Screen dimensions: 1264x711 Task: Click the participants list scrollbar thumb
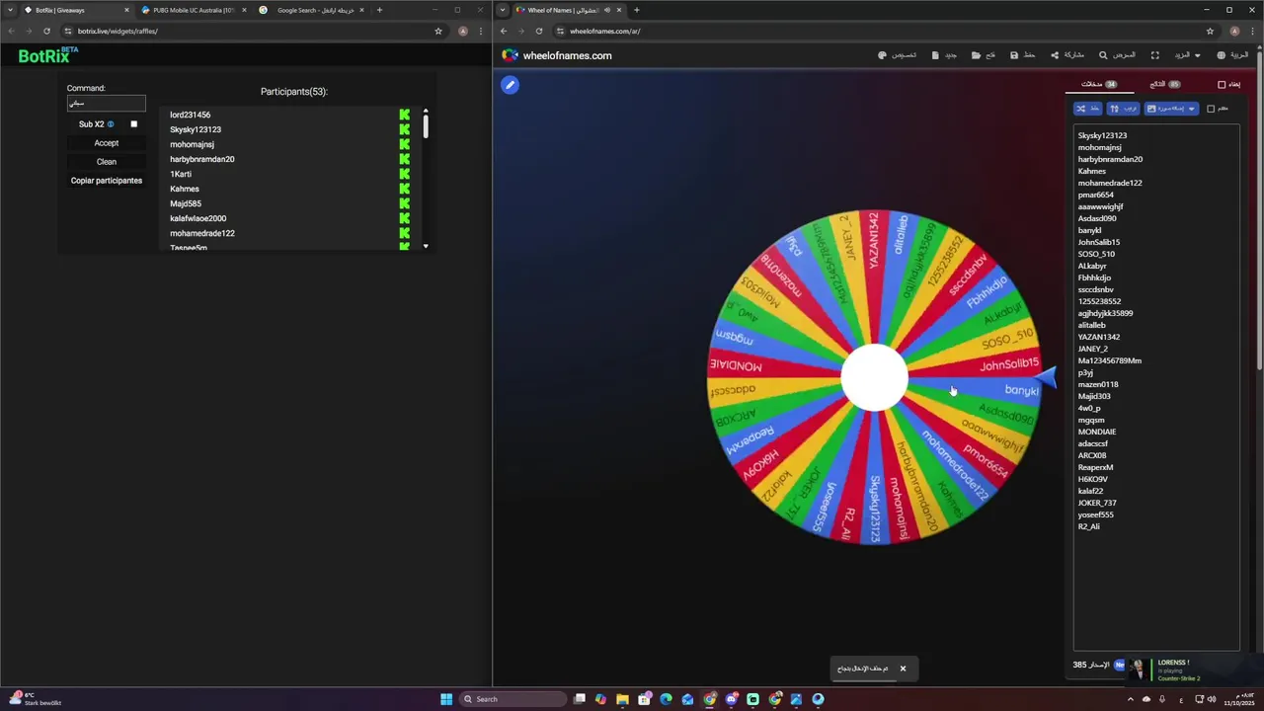point(426,127)
